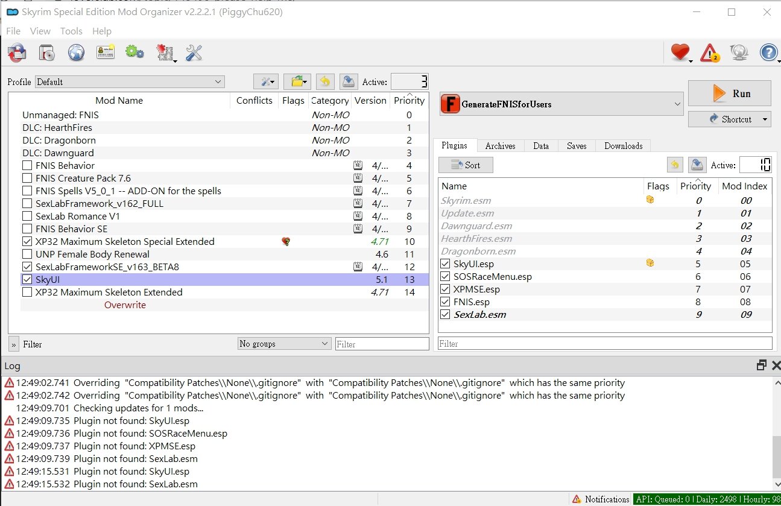Open the folder dropdown above mod list
This screenshot has height=506, width=781.
point(297,81)
